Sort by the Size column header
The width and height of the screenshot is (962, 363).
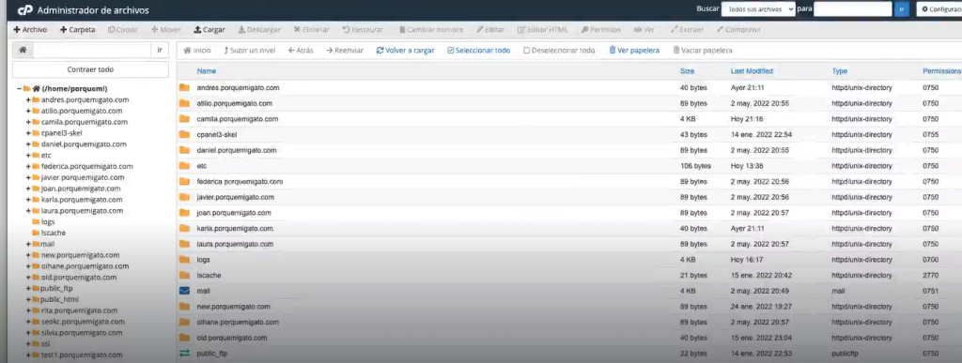tap(687, 71)
